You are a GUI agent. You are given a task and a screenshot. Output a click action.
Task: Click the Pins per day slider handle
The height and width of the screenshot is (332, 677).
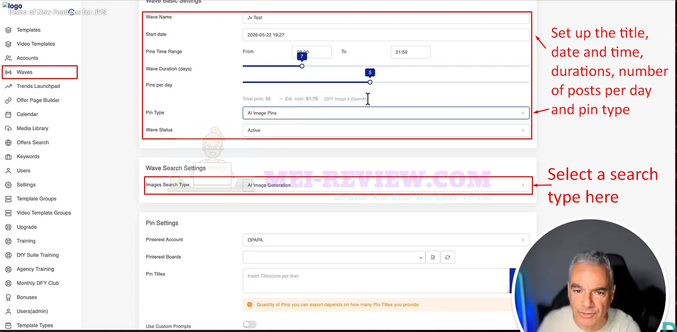(x=370, y=82)
